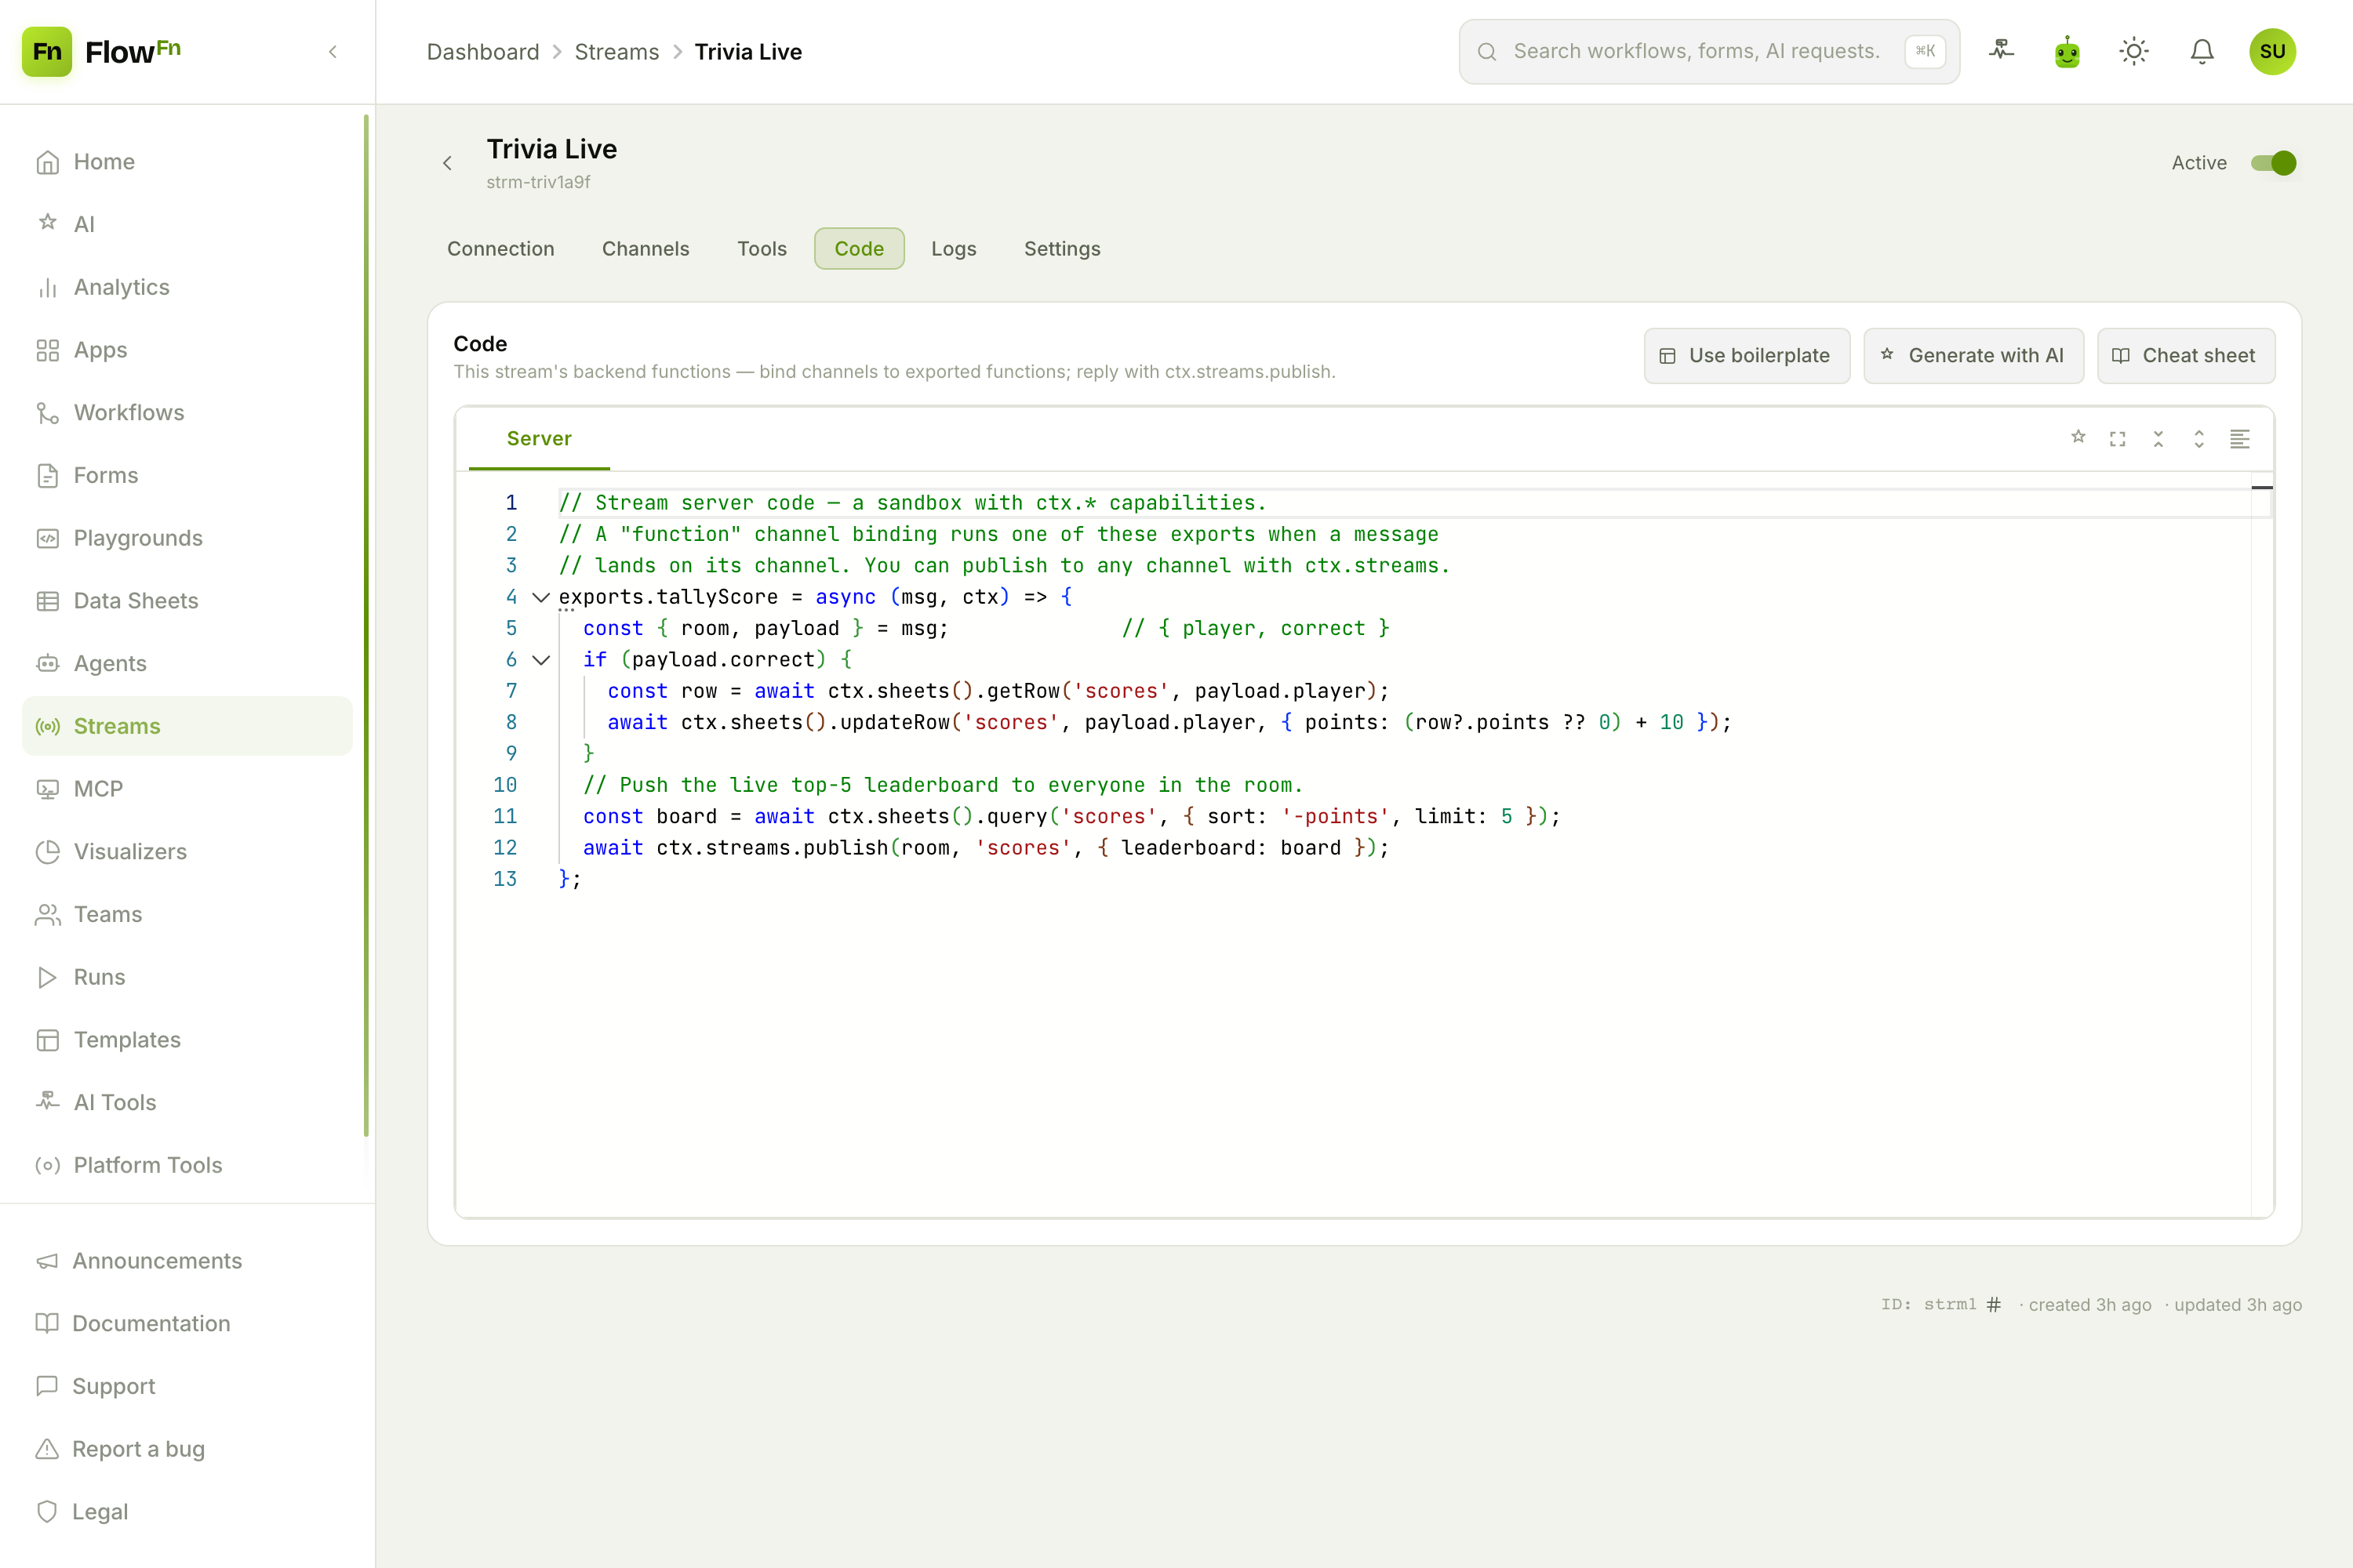
Task: Collapse the fold arrow on line 4
Action: (x=541, y=597)
